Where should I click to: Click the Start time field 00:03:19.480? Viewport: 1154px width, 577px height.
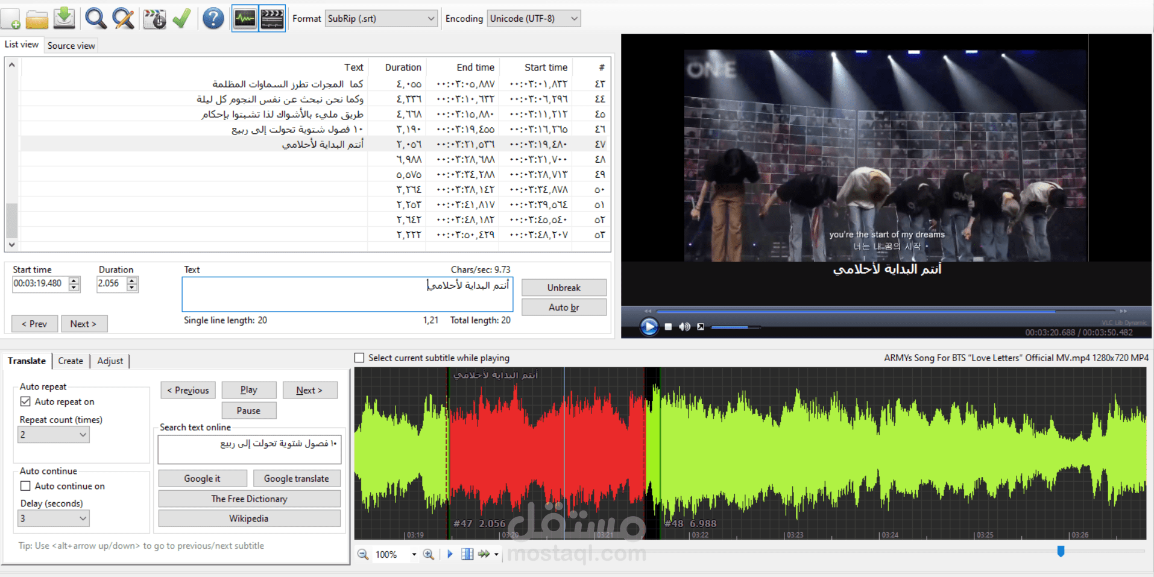tap(40, 284)
